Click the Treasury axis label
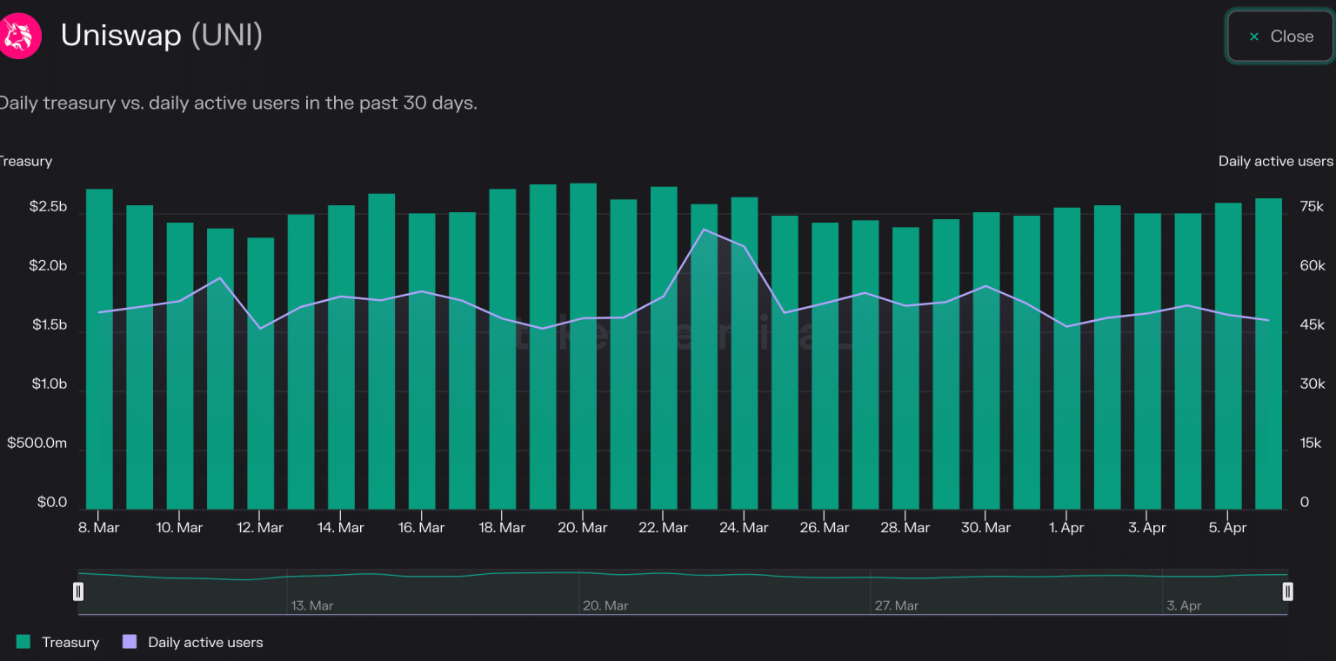The image size is (1336, 661). (x=26, y=161)
